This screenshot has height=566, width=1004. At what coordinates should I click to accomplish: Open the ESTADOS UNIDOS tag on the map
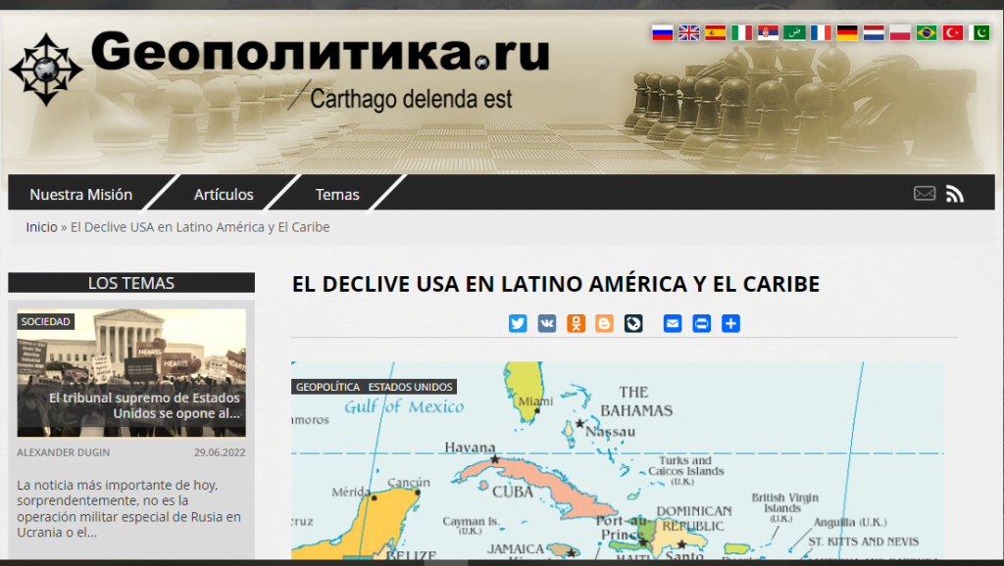(x=411, y=387)
